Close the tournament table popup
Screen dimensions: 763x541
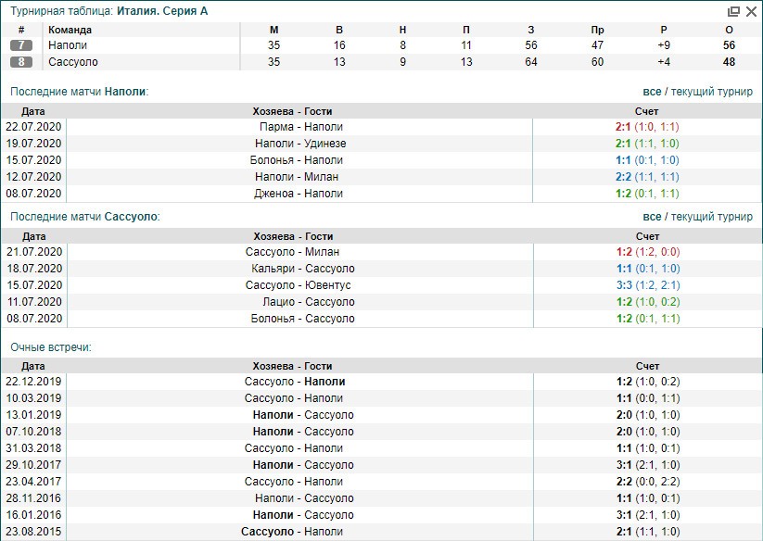pos(750,11)
